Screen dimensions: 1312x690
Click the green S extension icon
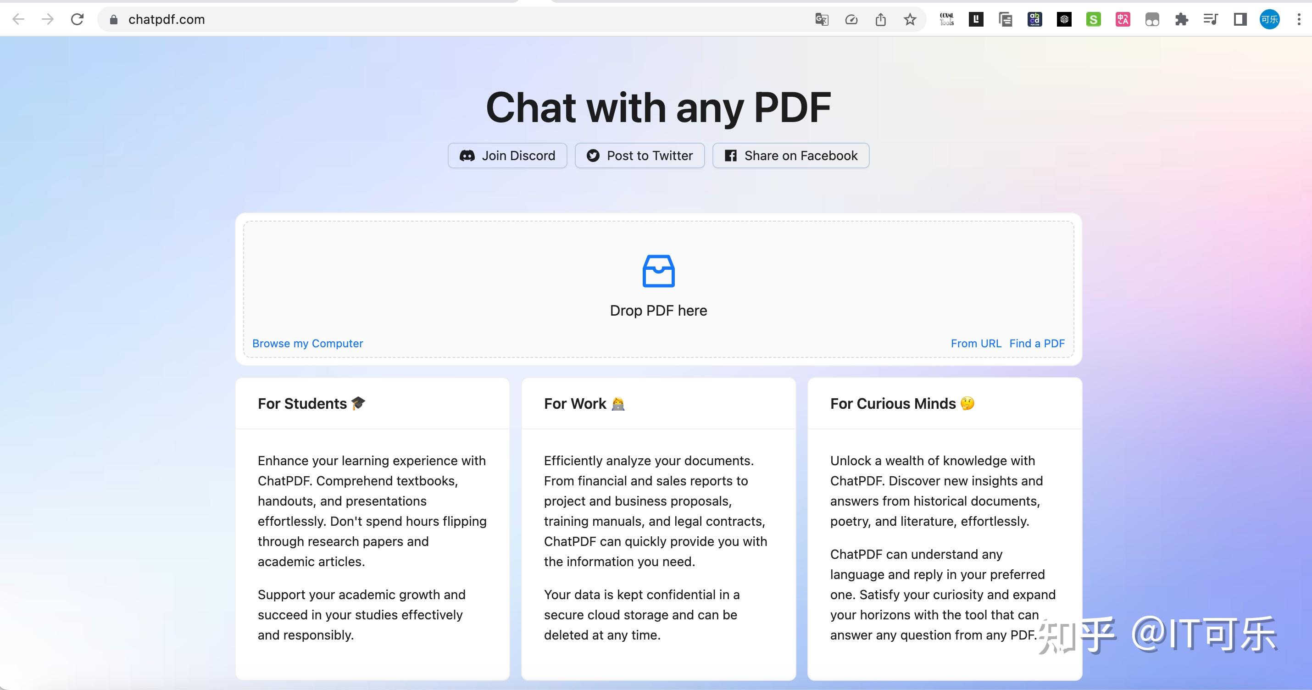(x=1093, y=19)
